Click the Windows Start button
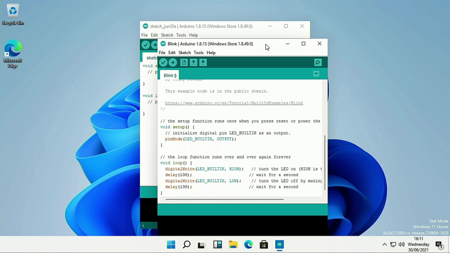The image size is (450, 253). point(171,245)
